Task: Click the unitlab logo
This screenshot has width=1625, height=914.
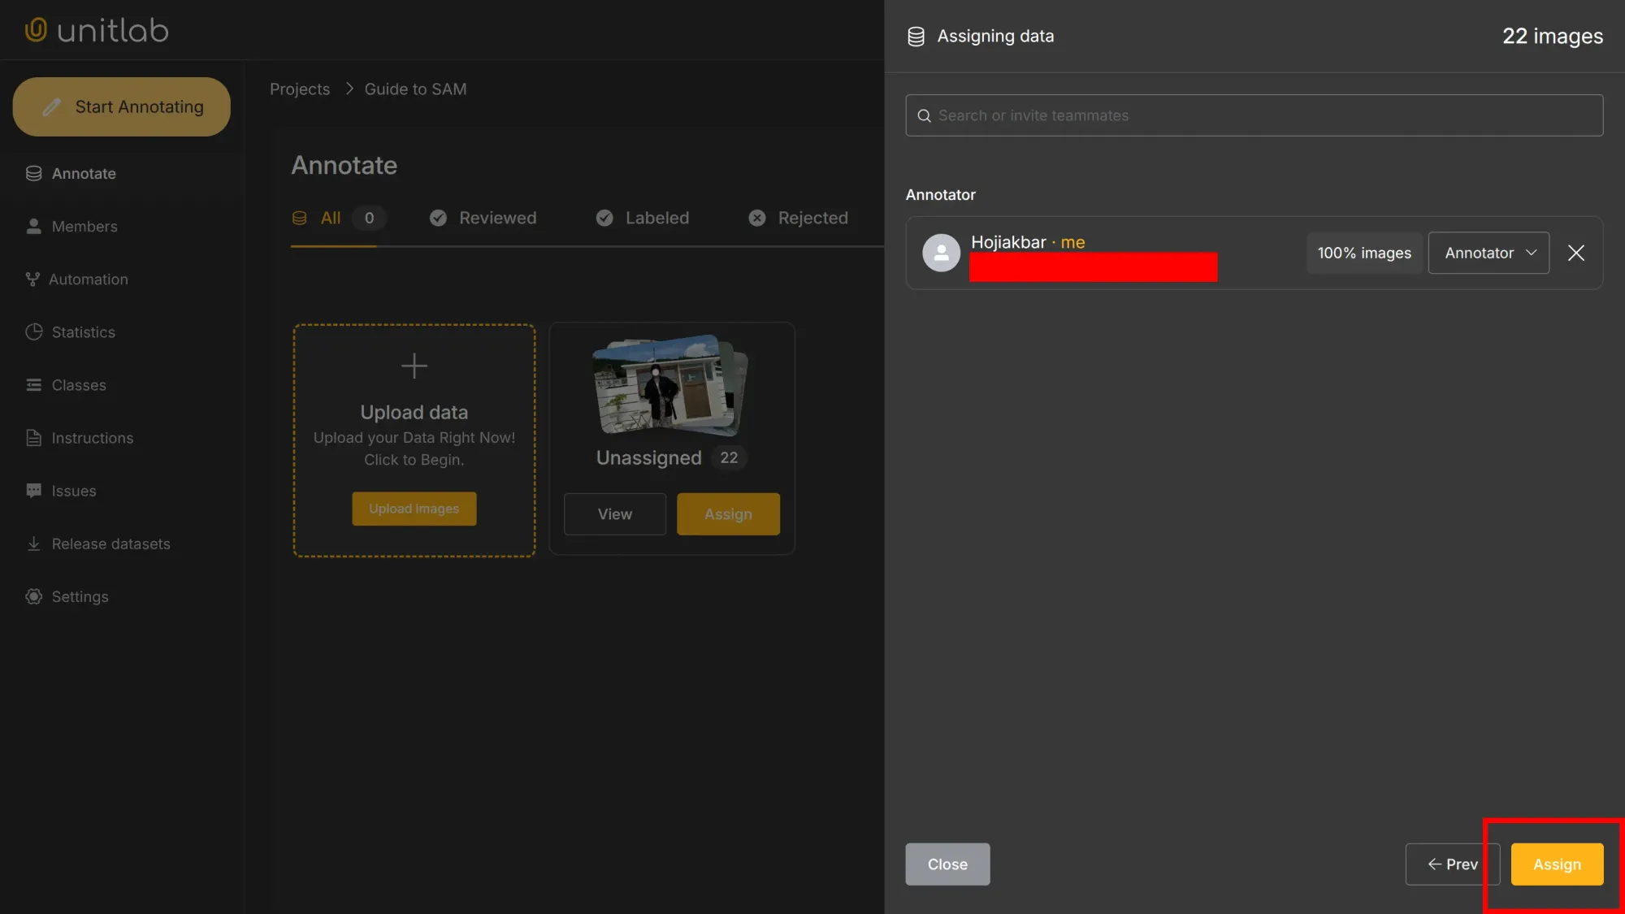Action: (95, 29)
